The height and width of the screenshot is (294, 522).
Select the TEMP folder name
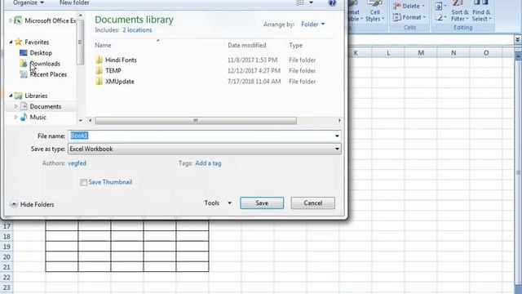[113, 71]
